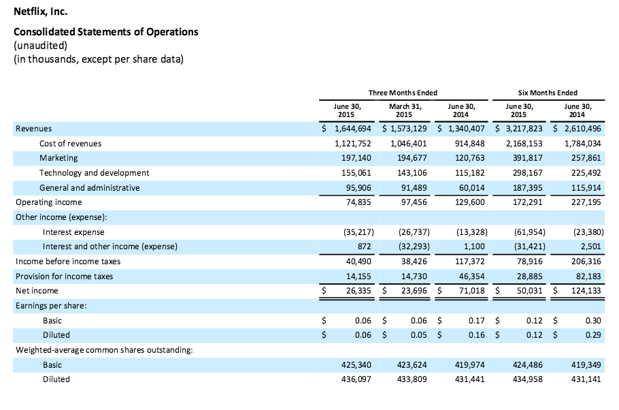Click the Three Months Ended column group header

coord(403,93)
